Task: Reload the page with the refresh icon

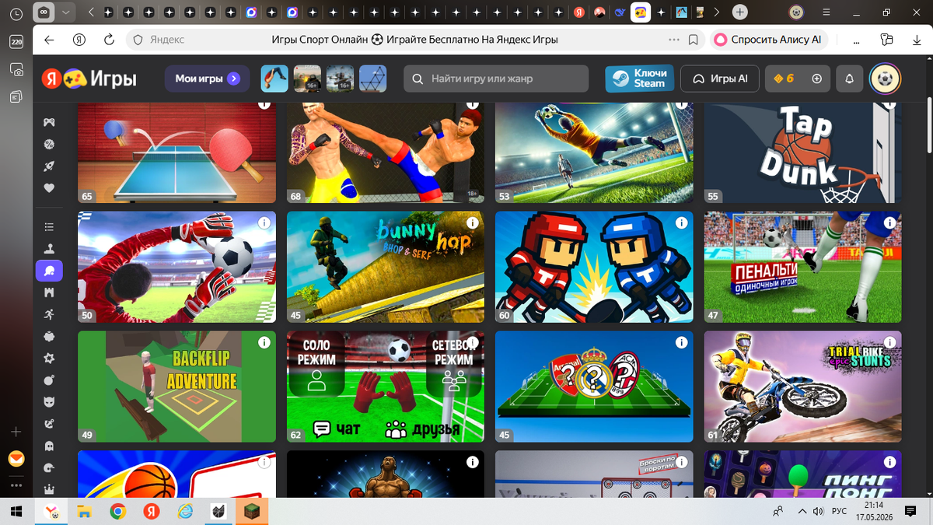Action: [x=109, y=40]
